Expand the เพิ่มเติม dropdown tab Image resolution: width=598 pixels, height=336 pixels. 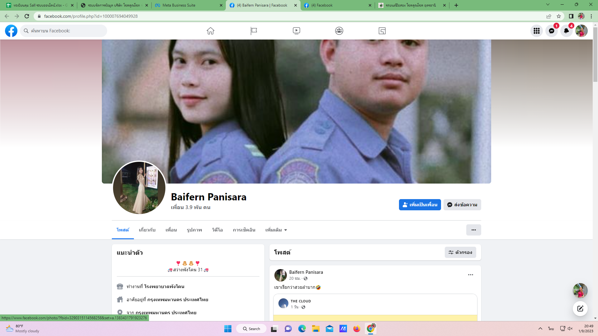point(276,230)
